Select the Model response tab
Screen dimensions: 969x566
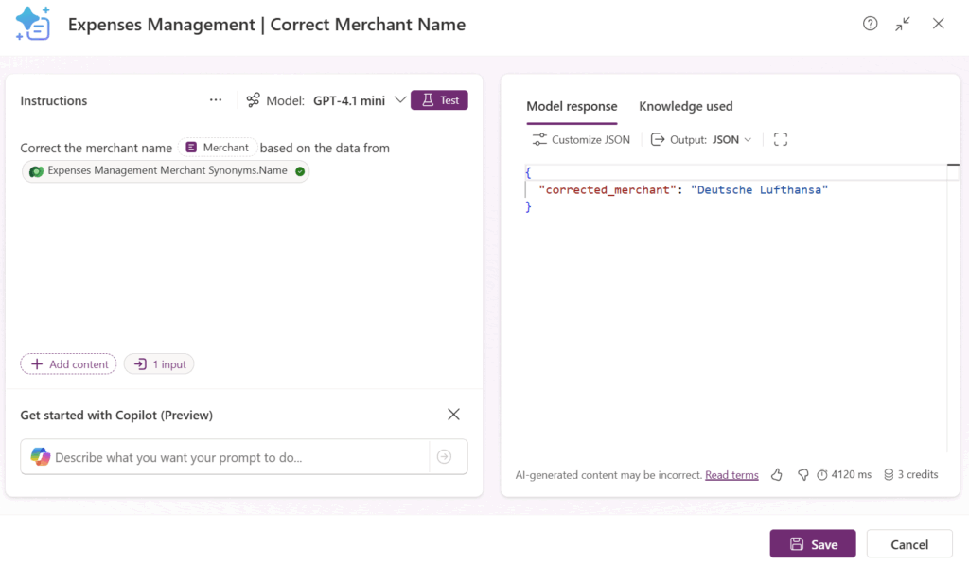point(572,106)
